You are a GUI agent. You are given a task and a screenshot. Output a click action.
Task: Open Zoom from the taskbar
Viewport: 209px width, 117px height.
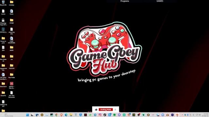[163, 115]
